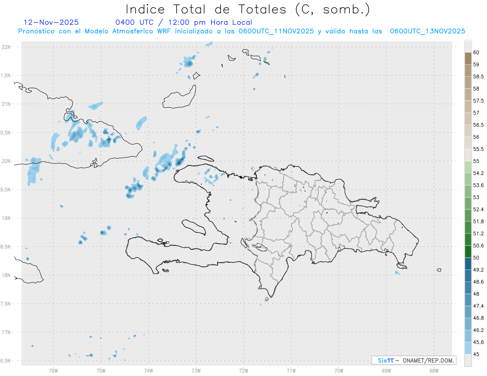Image resolution: width=487 pixels, height=376 pixels.
Task: Click the '22N' latitude label
Action: click(x=7, y=47)
